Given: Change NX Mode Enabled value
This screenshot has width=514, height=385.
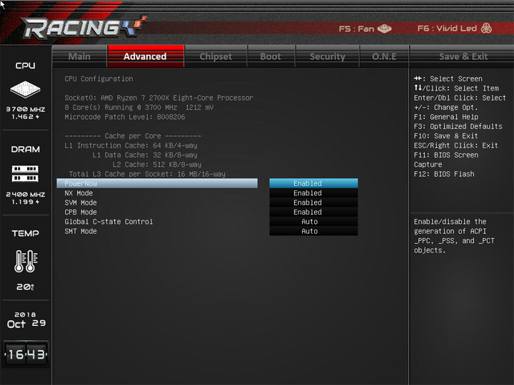Looking at the screenshot, I should click(x=313, y=193).
